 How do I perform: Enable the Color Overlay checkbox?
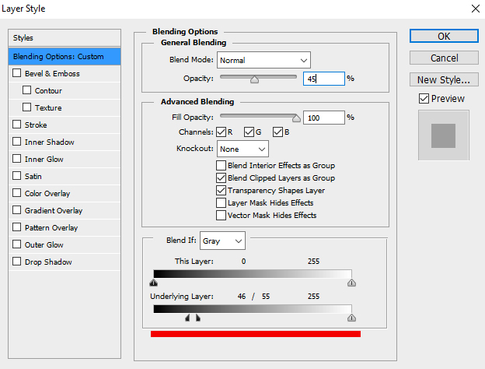coord(16,193)
